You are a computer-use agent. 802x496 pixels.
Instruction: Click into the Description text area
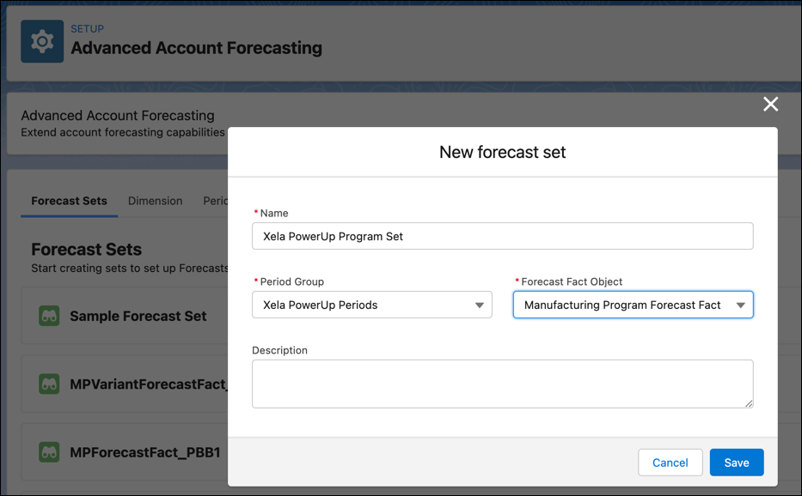pos(502,384)
